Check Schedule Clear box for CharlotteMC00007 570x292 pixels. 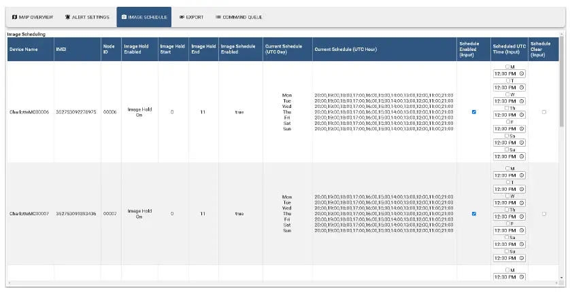(x=544, y=214)
